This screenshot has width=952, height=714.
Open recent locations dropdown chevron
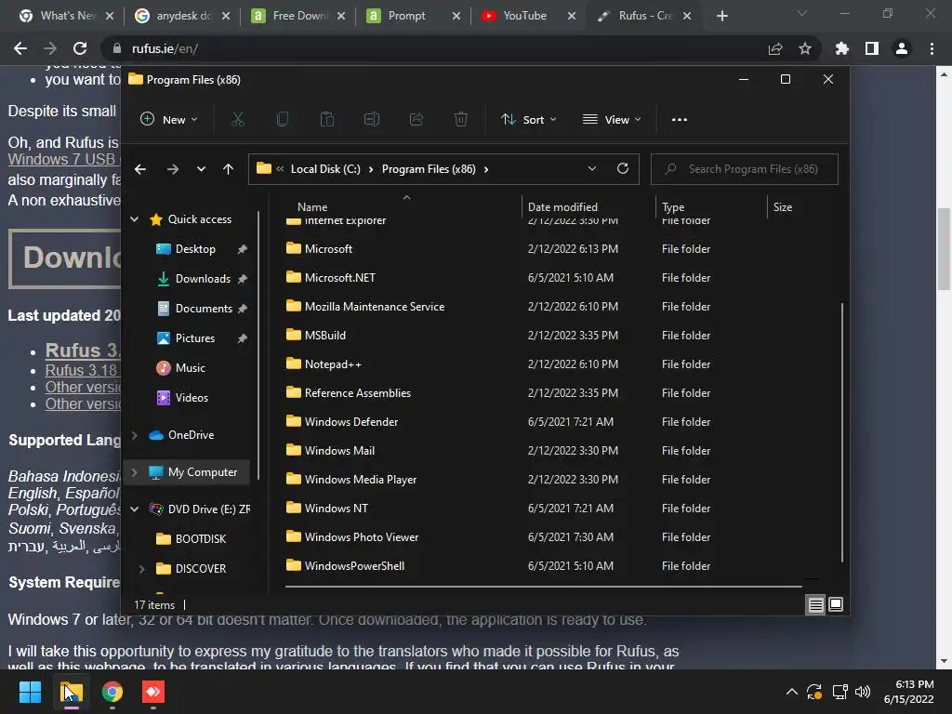click(x=201, y=169)
